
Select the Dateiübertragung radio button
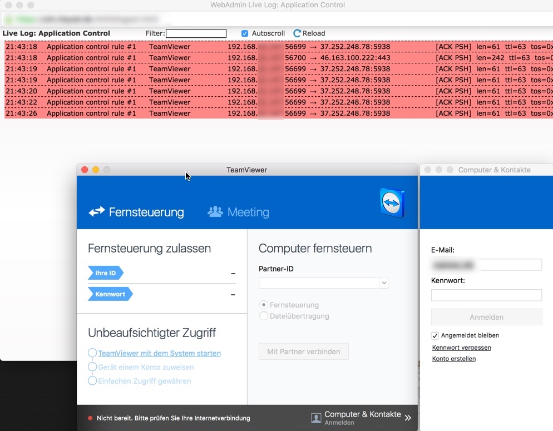(x=264, y=316)
